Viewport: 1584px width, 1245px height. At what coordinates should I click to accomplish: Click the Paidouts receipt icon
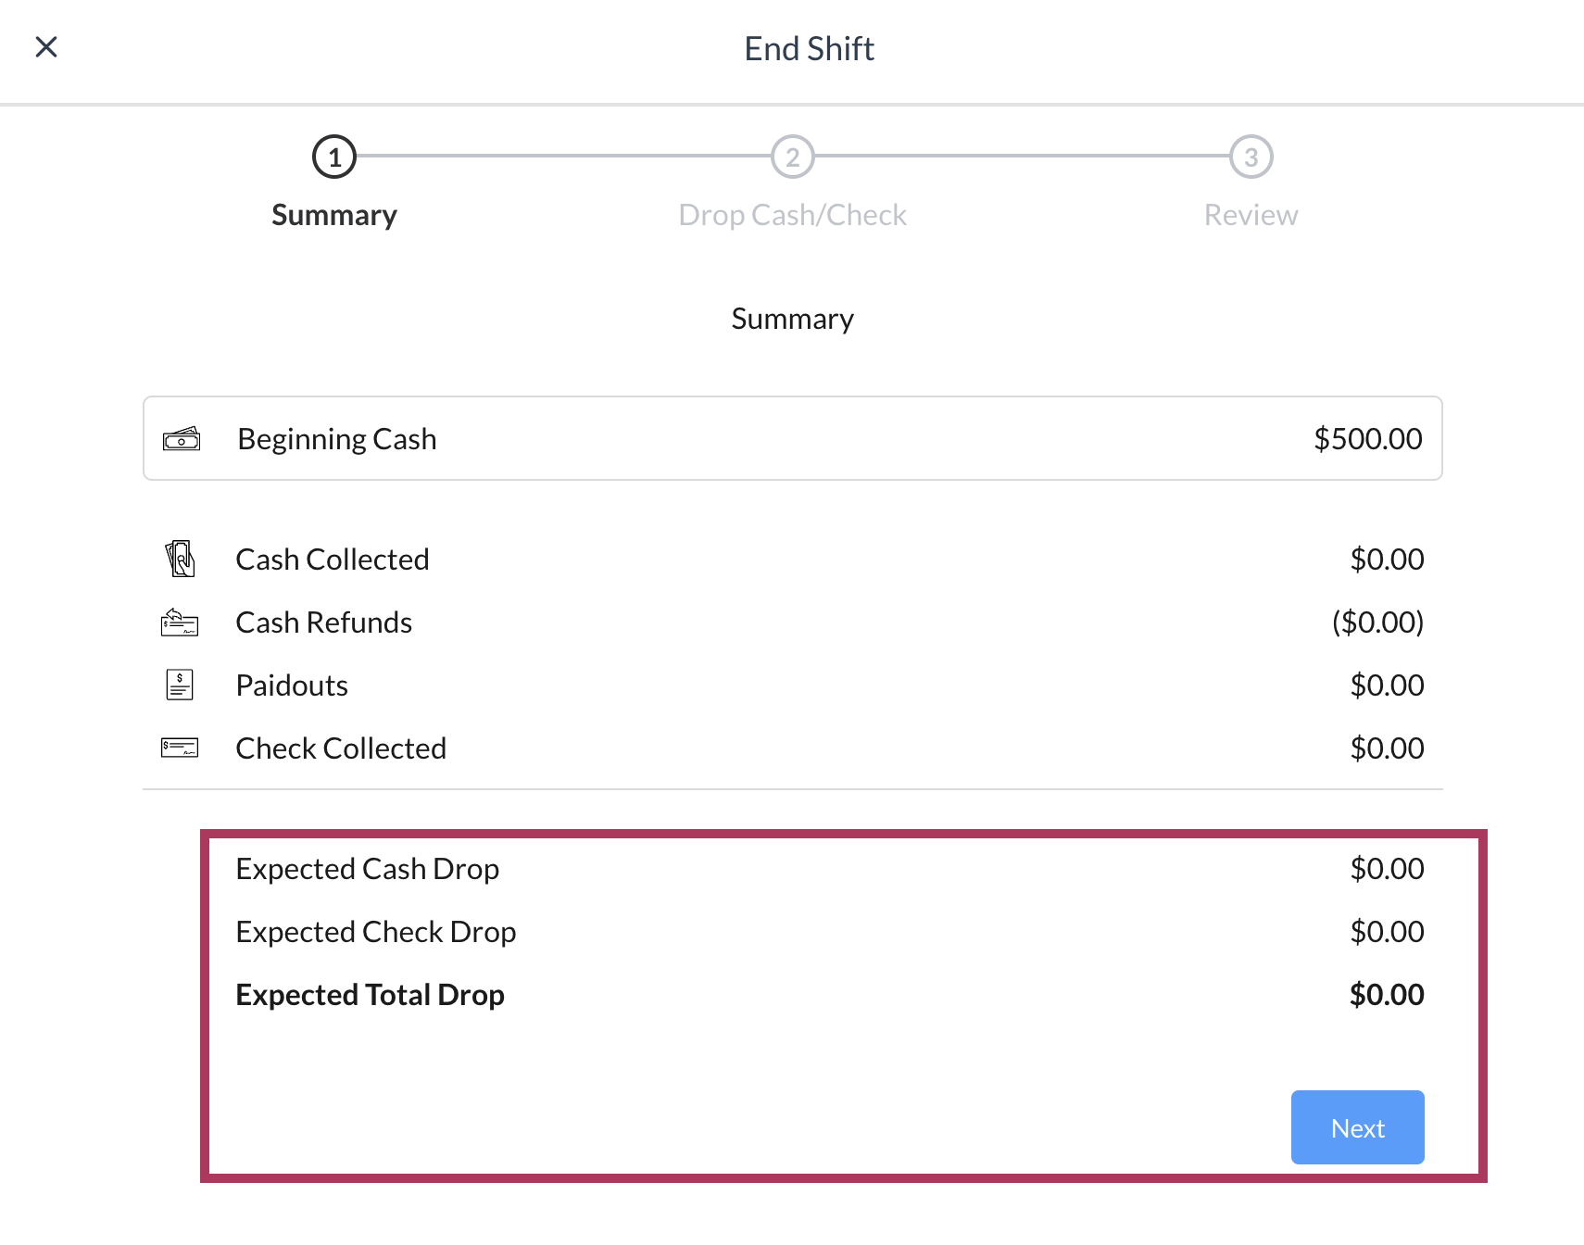coord(180,685)
